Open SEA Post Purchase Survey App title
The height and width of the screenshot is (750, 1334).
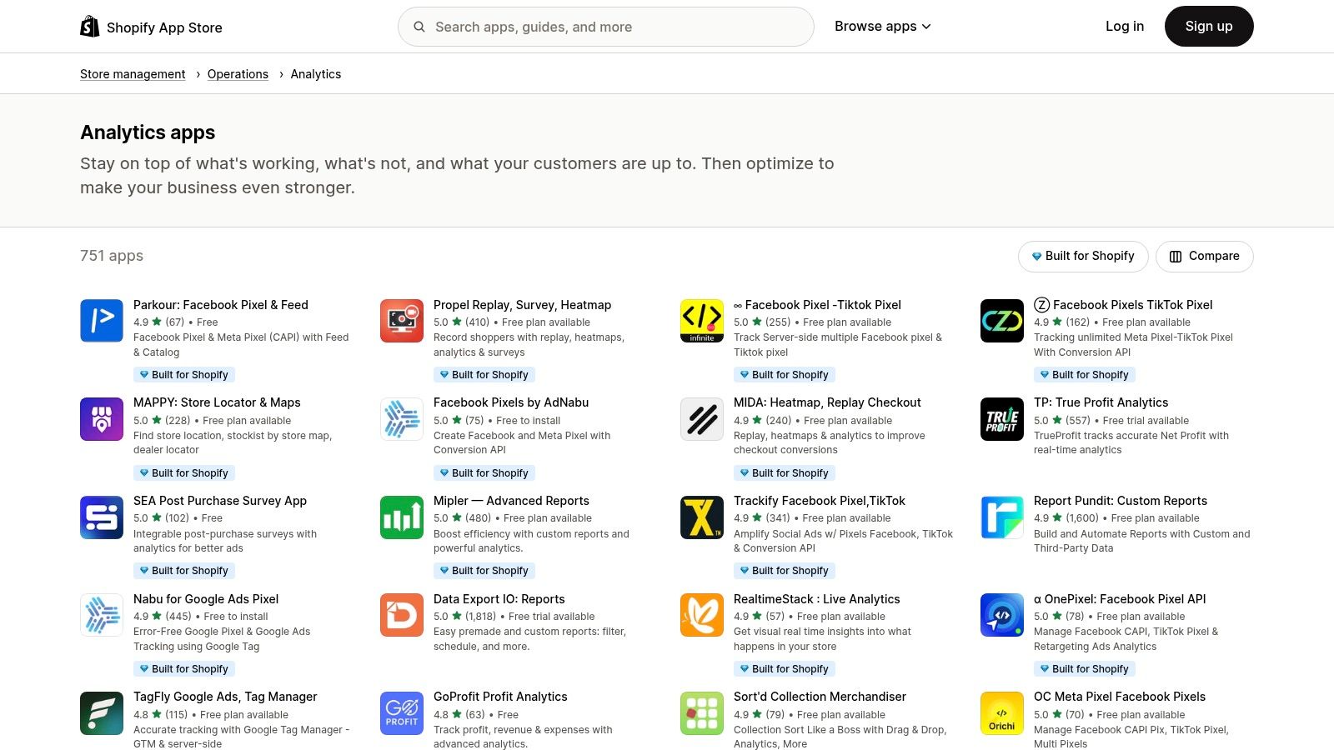click(x=220, y=501)
